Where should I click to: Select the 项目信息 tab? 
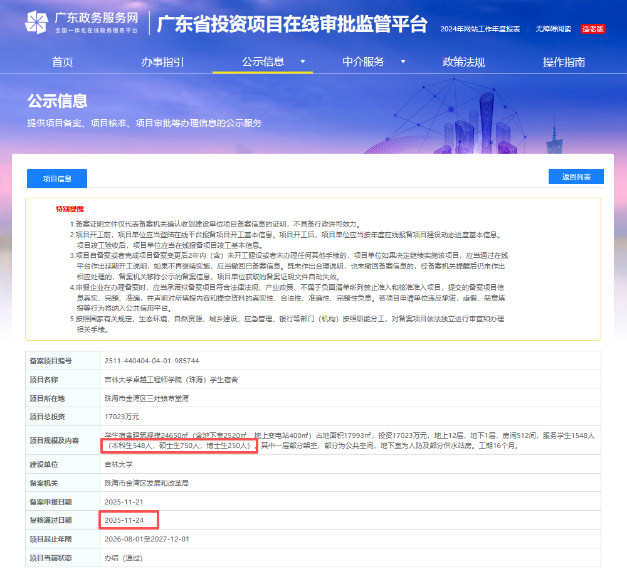click(x=57, y=178)
